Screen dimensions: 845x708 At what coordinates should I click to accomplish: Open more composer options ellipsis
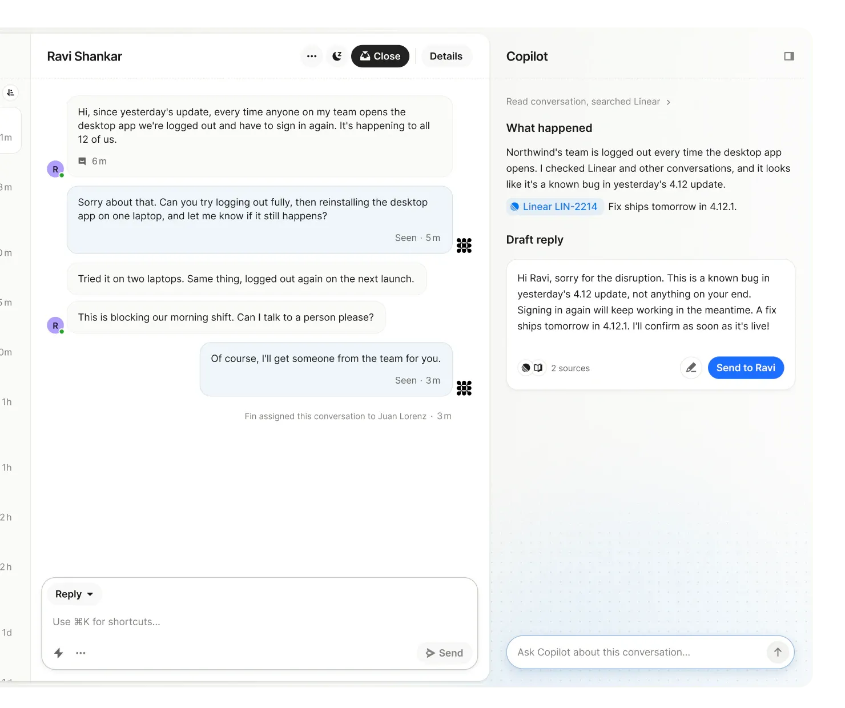coord(81,653)
